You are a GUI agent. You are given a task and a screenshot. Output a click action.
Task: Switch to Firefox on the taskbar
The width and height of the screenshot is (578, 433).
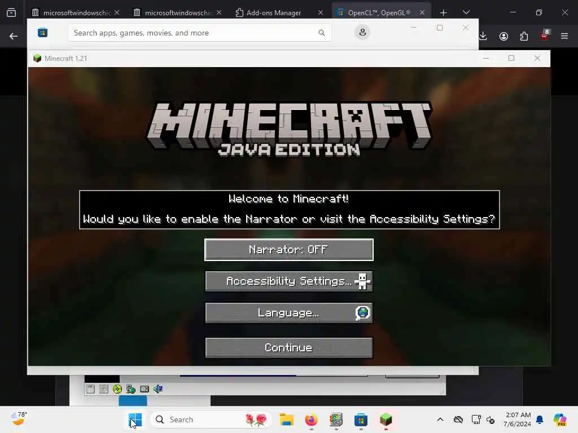click(312, 419)
